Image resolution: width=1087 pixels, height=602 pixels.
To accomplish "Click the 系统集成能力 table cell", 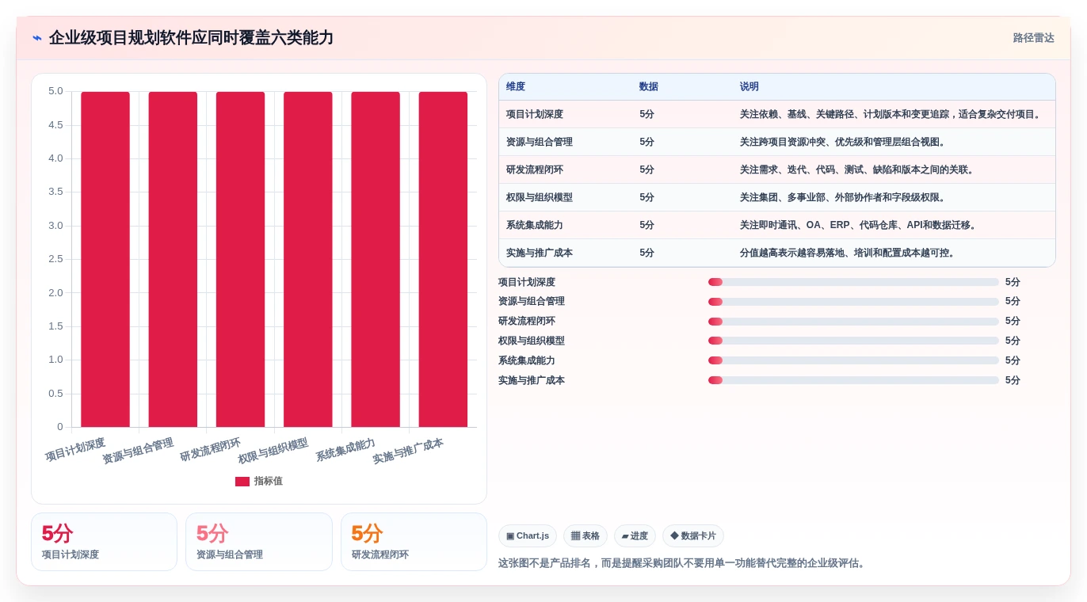I will [x=535, y=225].
